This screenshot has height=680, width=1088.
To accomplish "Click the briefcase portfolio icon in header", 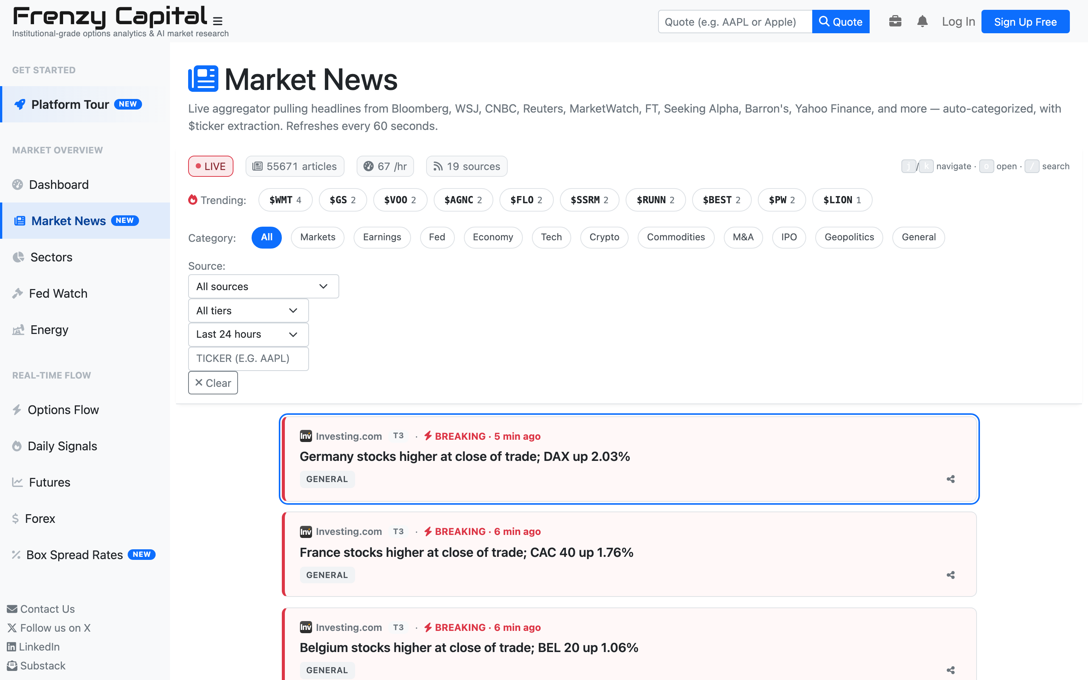I will [895, 21].
